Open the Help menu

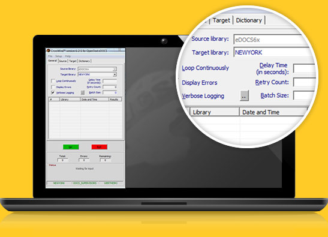68,56
